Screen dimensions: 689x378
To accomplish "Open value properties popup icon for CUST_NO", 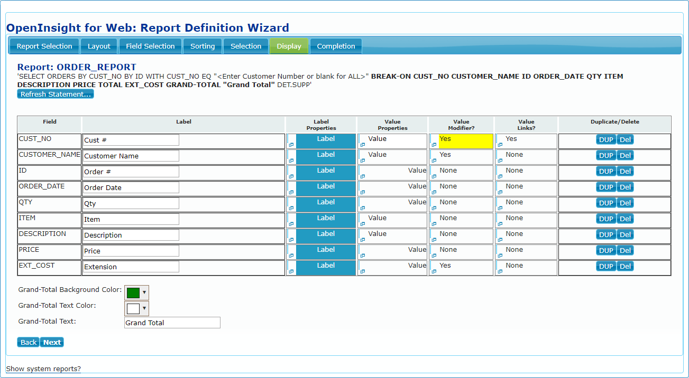I will (362, 145).
